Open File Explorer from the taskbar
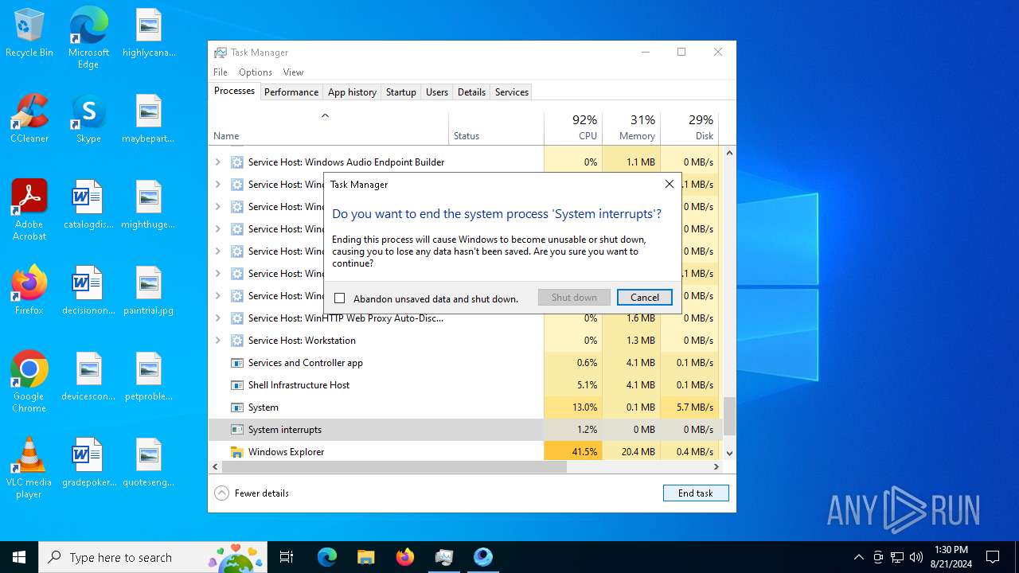The image size is (1019, 573). [x=365, y=557]
